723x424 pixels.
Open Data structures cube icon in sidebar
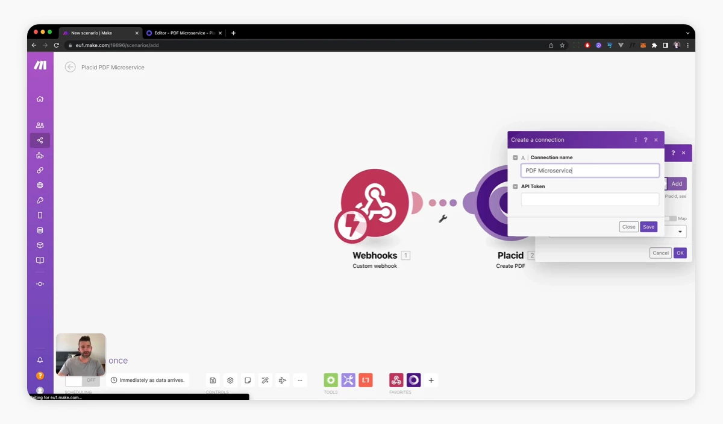tap(40, 245)
